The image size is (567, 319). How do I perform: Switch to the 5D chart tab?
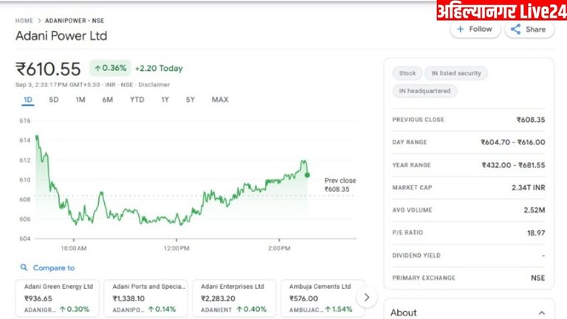(x=54, y=100)
